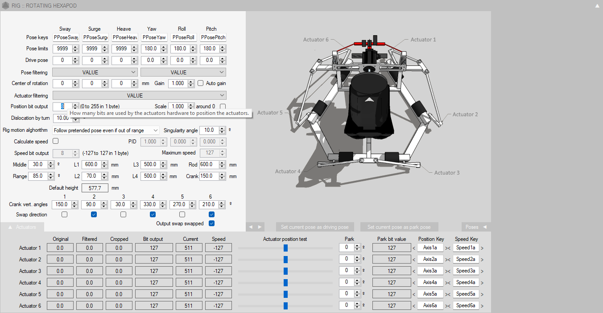
Task: Click the hexapod icon in title bar
Action: (6, 6)
